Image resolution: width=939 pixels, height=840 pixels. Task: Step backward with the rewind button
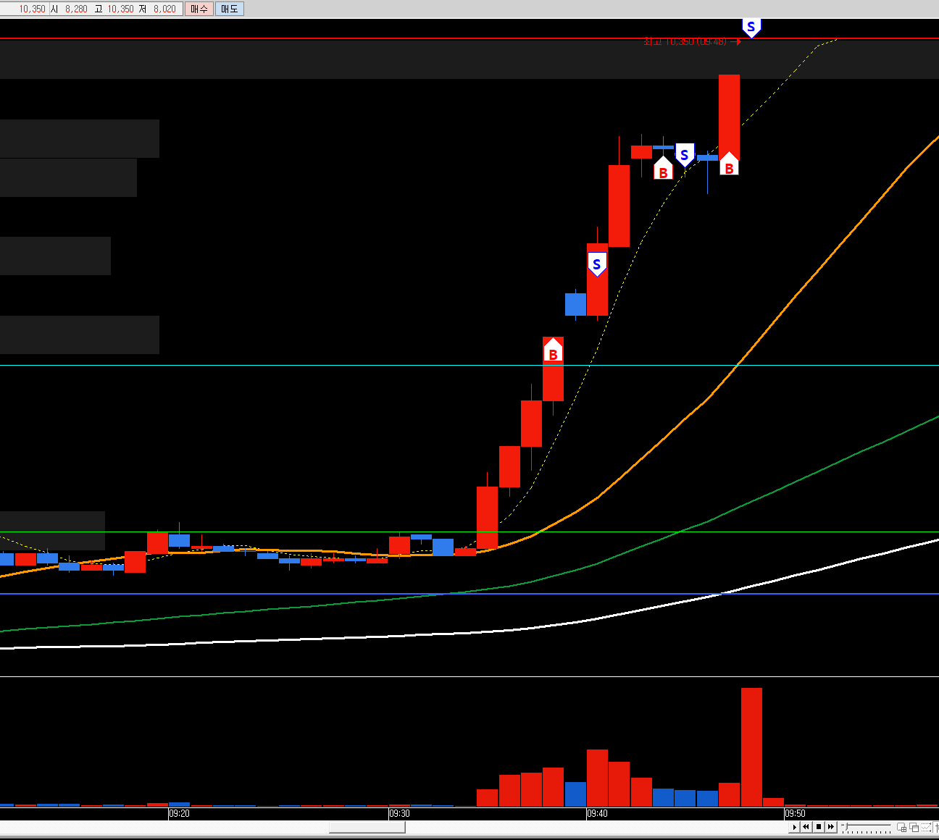click(806, 827)
